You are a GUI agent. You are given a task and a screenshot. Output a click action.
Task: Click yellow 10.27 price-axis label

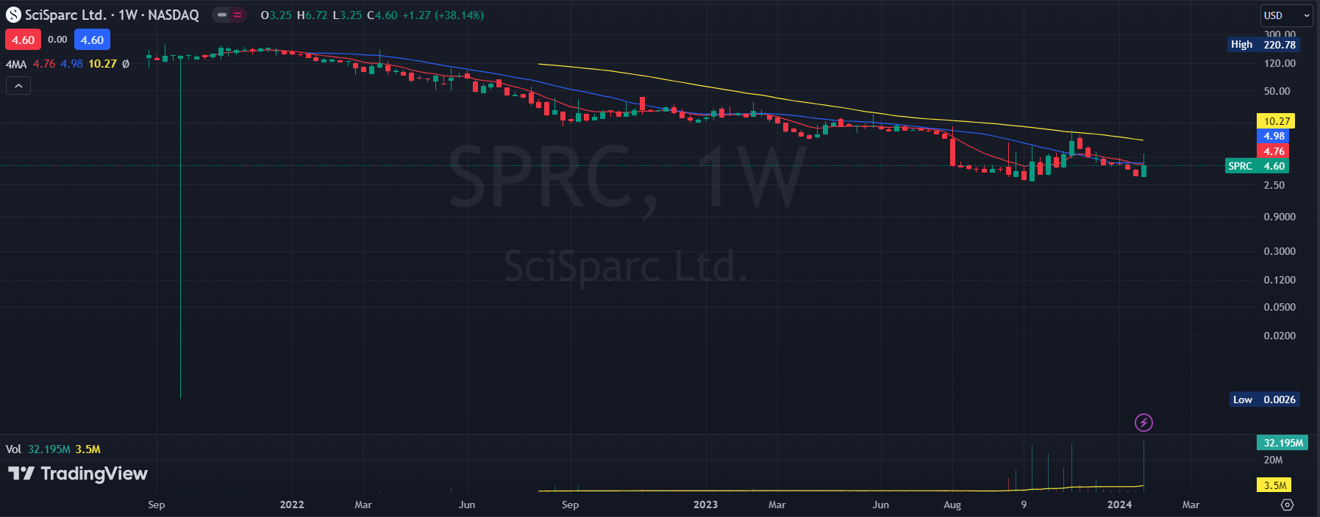click(1276, 121)
